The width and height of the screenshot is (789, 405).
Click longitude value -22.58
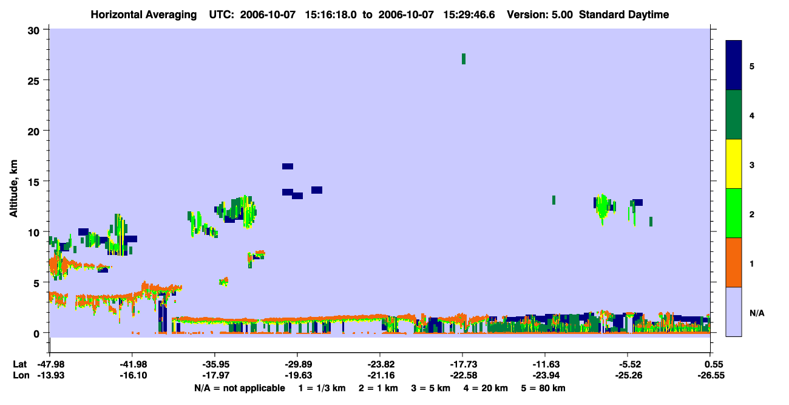(x=462, y=375)
